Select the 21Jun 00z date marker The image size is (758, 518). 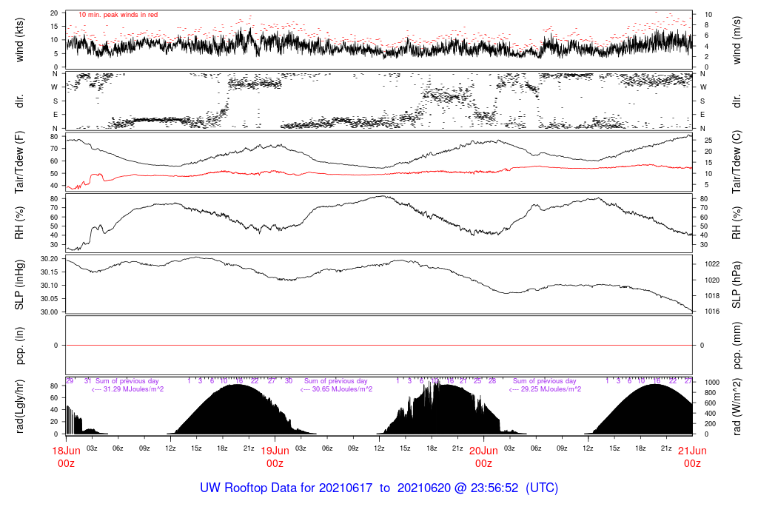[692, 457]
